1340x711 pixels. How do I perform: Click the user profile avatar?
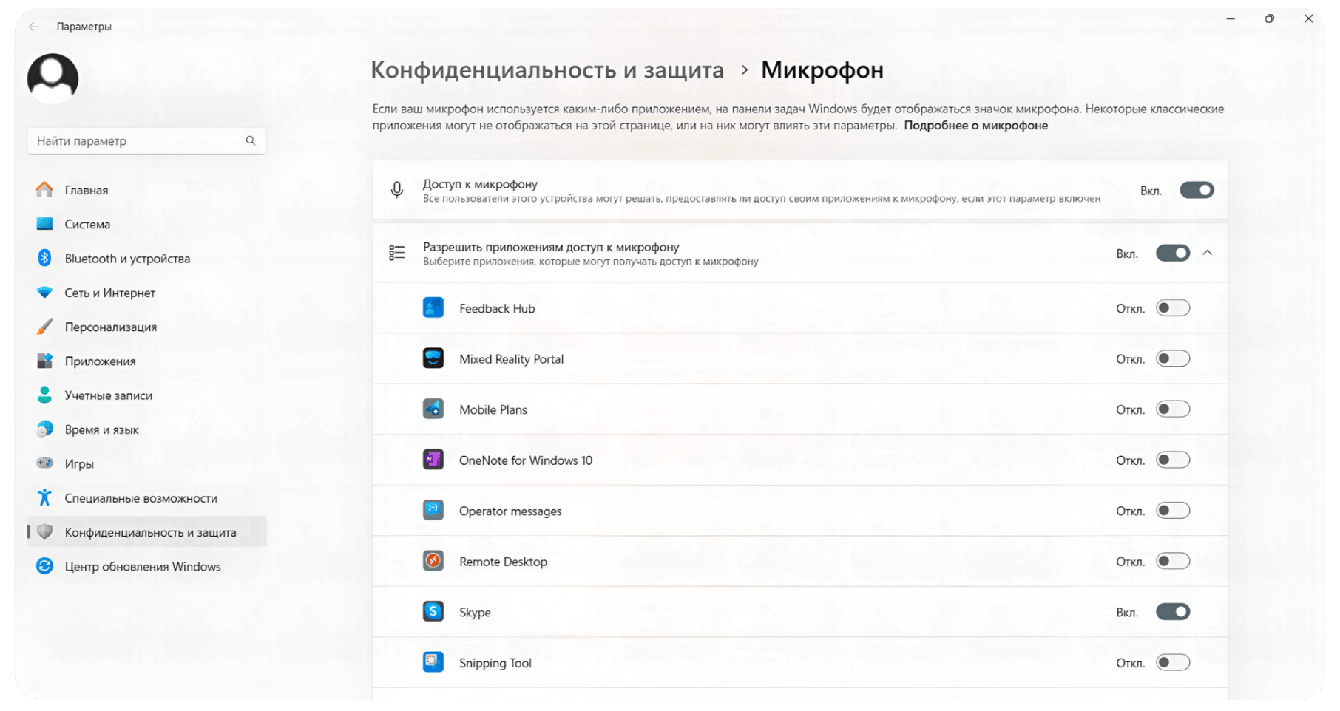(x=53, y=78)
